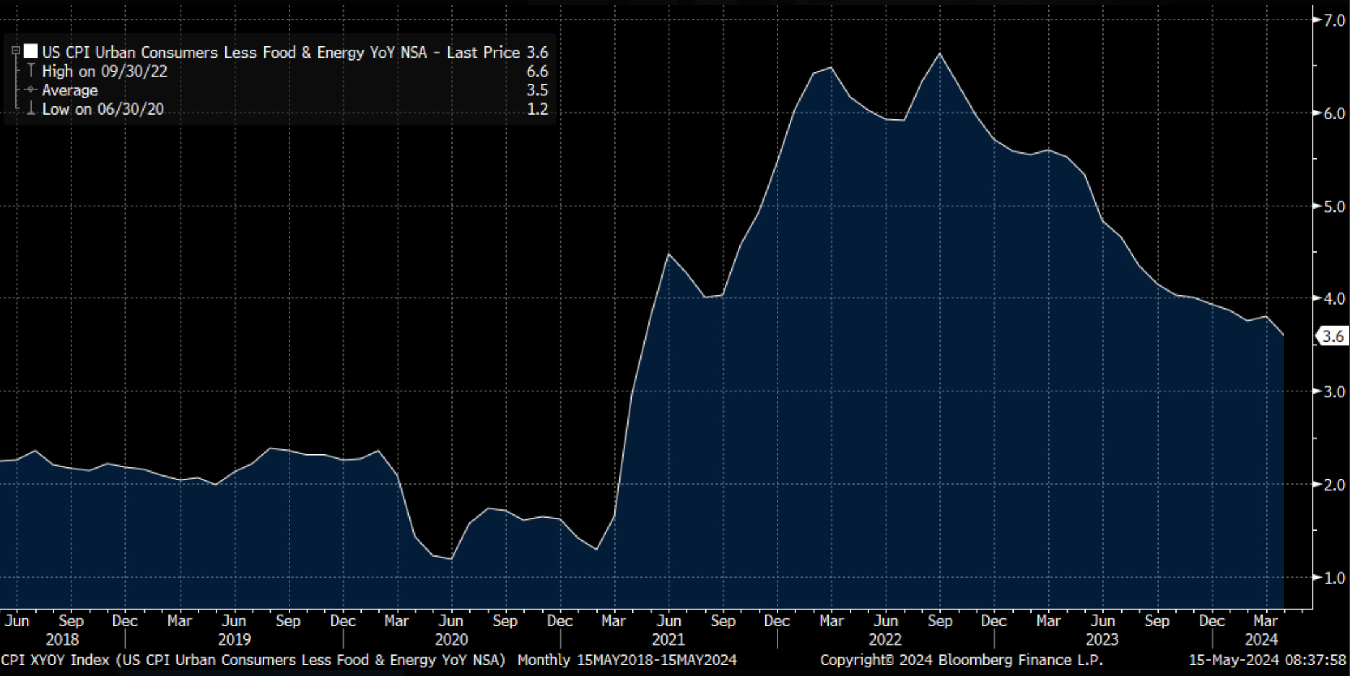Viewport: 1350px width, 676px height.
Task: Click the Low marker icon in legend
Action: pyautogui.click(x=31, y=109)
